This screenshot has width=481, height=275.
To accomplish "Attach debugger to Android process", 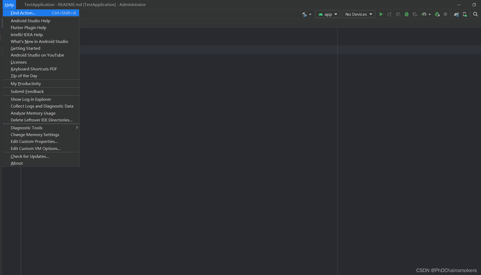I will (437, 14).
